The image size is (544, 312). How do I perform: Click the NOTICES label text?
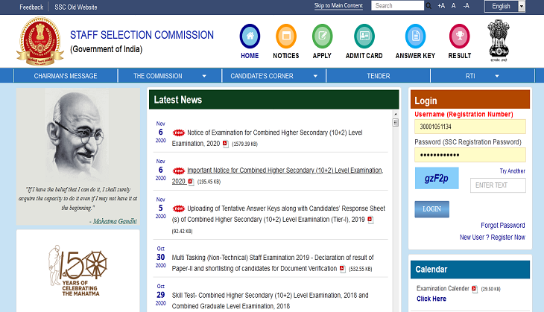tap(286, 55)
